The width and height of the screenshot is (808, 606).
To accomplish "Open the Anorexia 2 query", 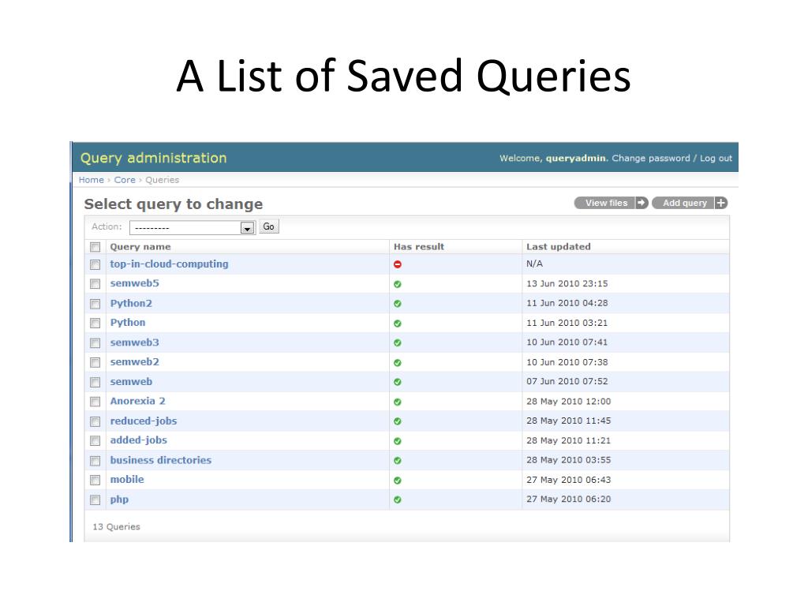I will [137, 401].
